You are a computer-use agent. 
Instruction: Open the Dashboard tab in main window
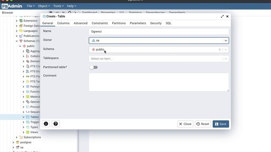[89, 12]
